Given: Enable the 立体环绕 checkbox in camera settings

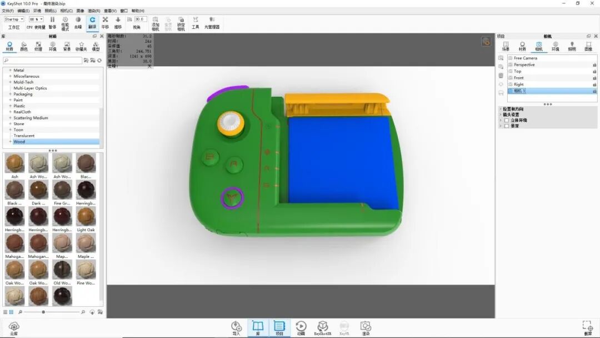Looking at the screenshot, I should pyautogui.click(x=506, y=120).
